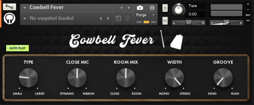Delete snapshot with the trash can icon
The height and width of the screenshot is (105, 254).
(x=128, y=18)
